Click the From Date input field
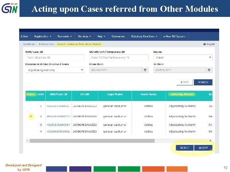The image size is (230, 172). tap(116, 70)
